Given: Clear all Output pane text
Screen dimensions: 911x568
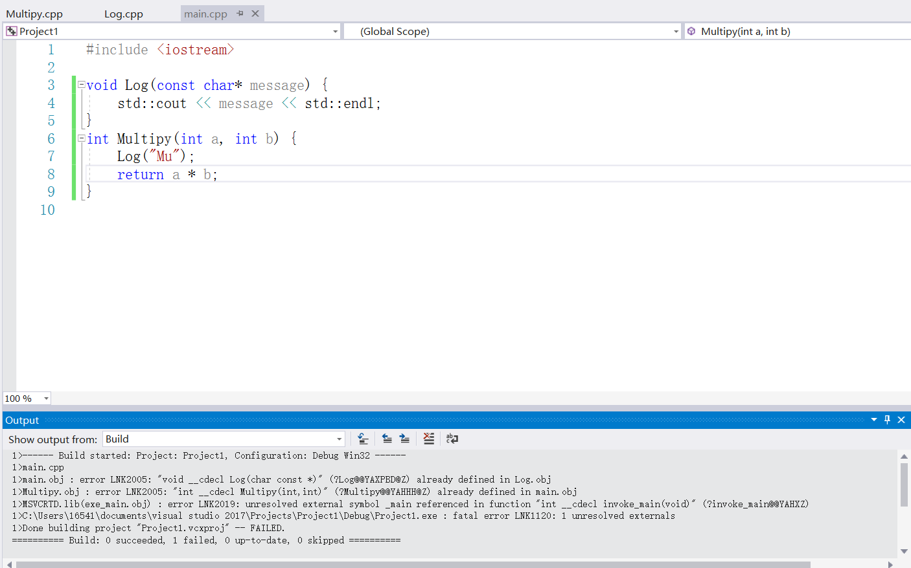Looking at the screenshot, I should [429, 439].
